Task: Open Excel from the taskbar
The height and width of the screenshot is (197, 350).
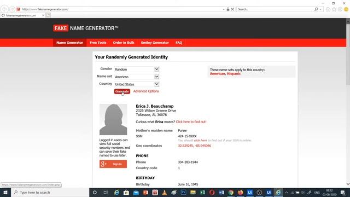Action: tap(202, 192)
